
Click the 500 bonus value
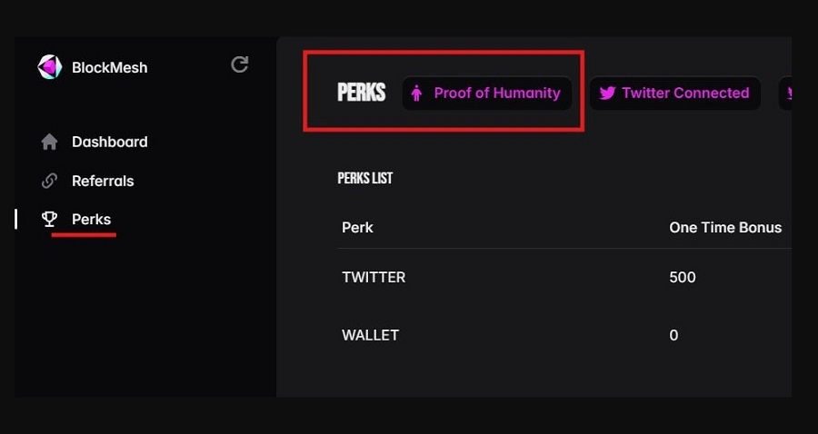683,277
